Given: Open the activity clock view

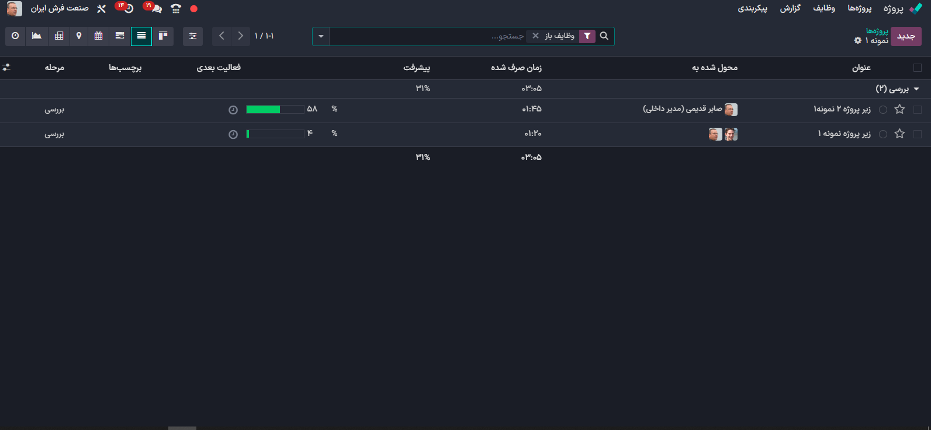Looking at the screenshot, I should click(15, 36).
